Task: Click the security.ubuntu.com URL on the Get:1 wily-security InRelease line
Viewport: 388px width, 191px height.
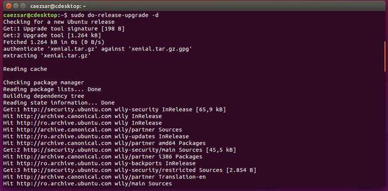Action: point(67,109)
